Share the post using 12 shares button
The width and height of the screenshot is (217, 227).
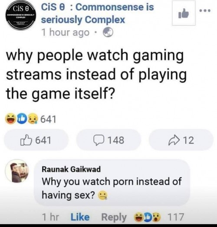pos(181,140)
